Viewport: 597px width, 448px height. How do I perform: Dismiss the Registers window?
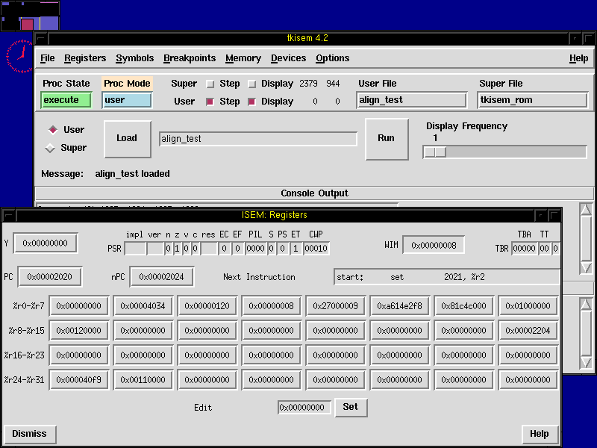pyautogui.click(x=29, y=434)
